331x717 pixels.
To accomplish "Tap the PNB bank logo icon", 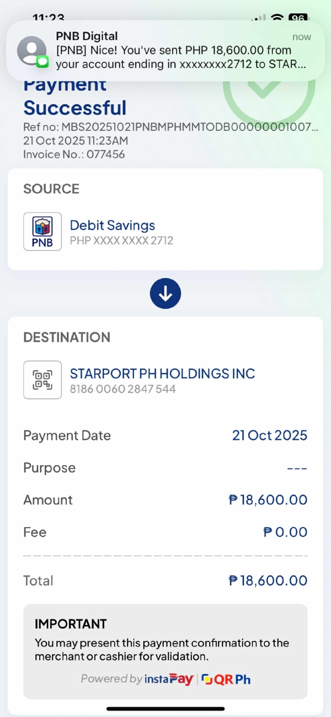I will coord(42,231).
